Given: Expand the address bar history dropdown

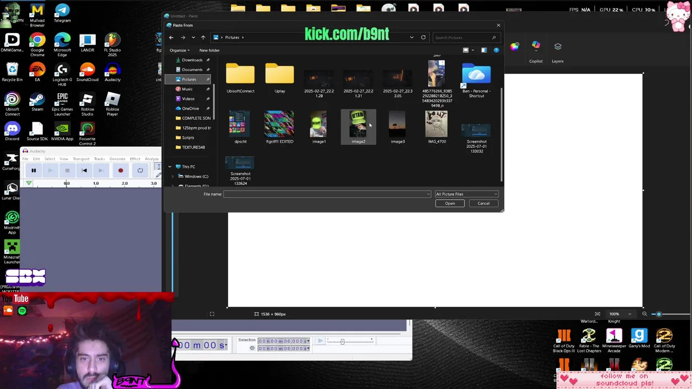Looking at the screenshot, I should click(411, 37).
